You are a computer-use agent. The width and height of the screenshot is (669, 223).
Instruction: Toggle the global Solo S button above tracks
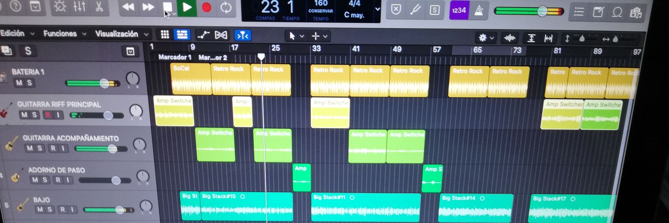[28, 51]
